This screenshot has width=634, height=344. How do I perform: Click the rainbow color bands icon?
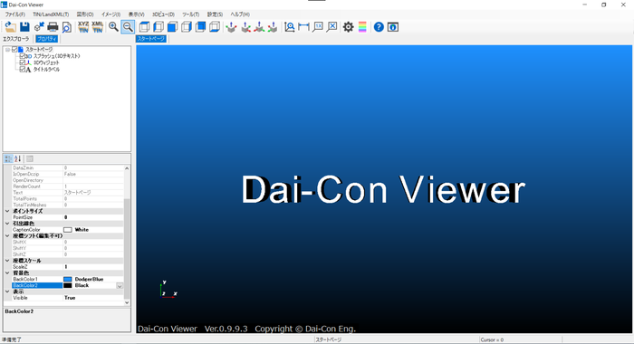(362, 27)
